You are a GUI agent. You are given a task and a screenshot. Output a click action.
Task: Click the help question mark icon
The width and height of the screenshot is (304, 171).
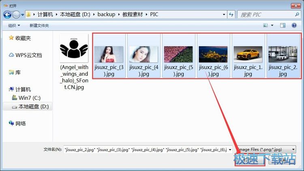pos(294,25)
